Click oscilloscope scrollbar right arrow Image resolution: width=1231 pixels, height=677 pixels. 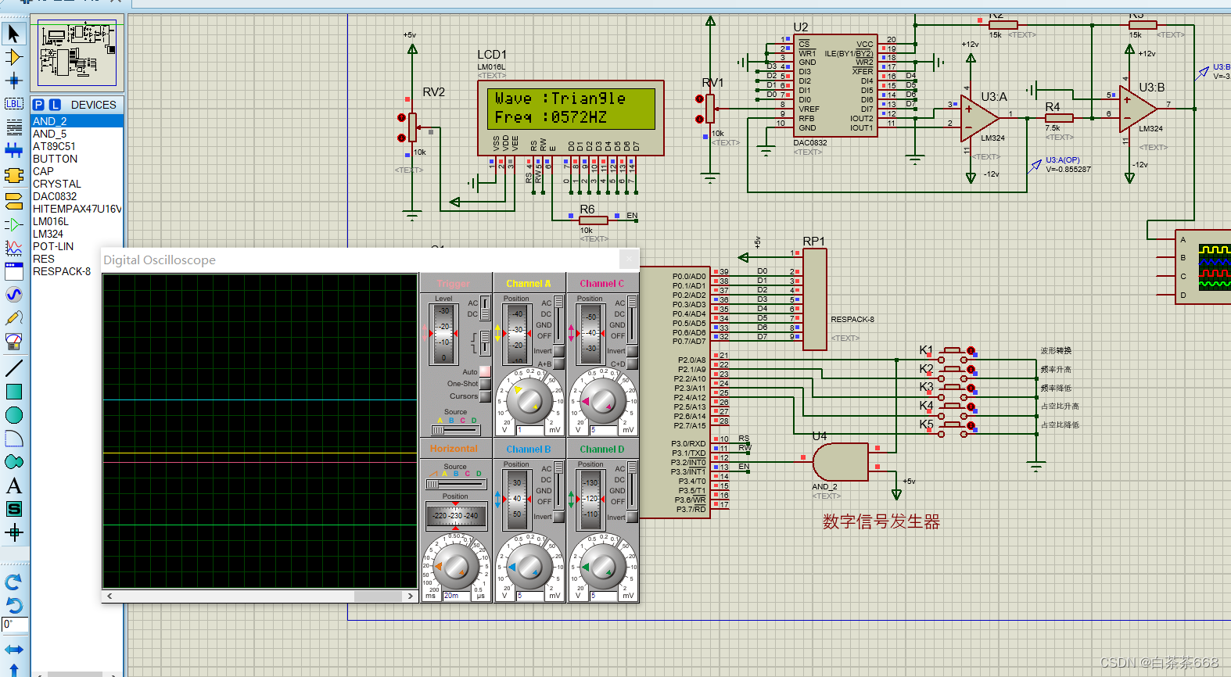pyautogui.click(x=410, y=596)
